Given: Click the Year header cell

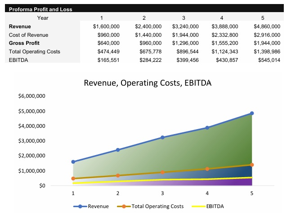Looking at the screenshot, I should [43, 18].
